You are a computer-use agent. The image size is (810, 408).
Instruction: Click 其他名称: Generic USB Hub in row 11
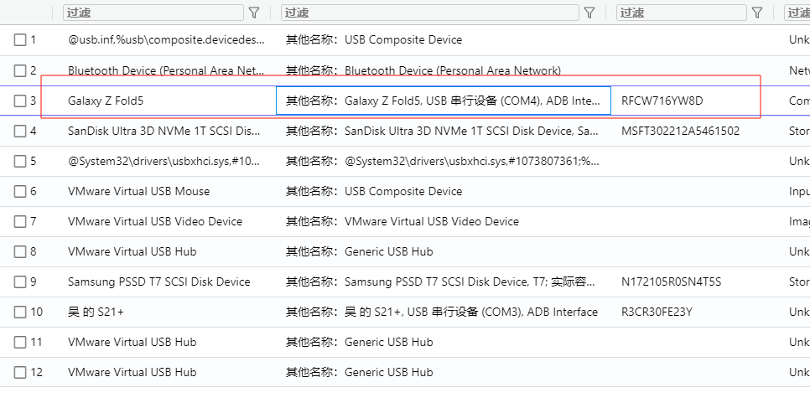pyautogui.click(x=360, y=342)
